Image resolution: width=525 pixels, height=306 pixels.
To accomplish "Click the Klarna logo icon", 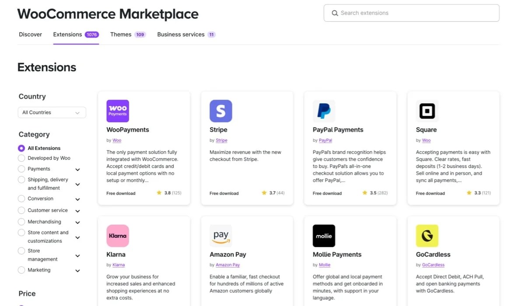I will (117, 235).
